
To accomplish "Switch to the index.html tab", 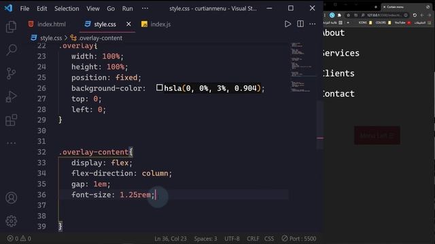I will [47, 24].
